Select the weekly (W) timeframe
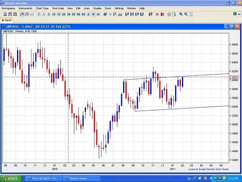Image resolution: width=242 pixels, height=182 pixels. pyautogui.click(x=93, y=14)
